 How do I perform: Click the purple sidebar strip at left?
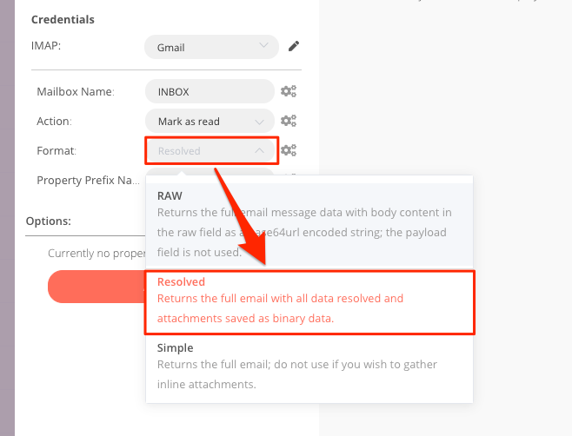(7, 218)
